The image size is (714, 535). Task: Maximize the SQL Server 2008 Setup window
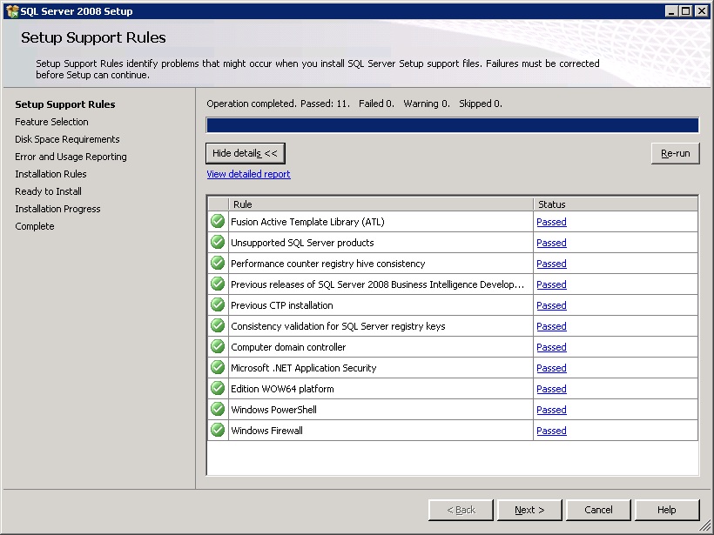pos(686,11)
